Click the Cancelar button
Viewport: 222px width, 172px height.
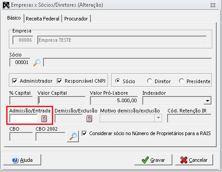[194, 160]
